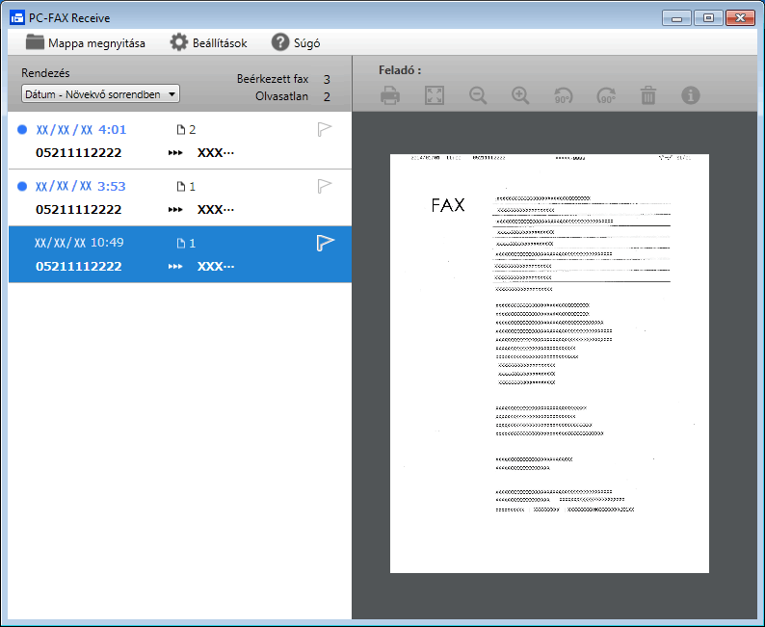Open the Súgó help menu
The height and width of the screenshot is (627, 765).
pos(296,43)
